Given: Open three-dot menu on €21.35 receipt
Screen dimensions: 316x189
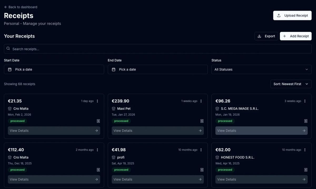Looking at the screenshot, I should [x=97, y=101].
